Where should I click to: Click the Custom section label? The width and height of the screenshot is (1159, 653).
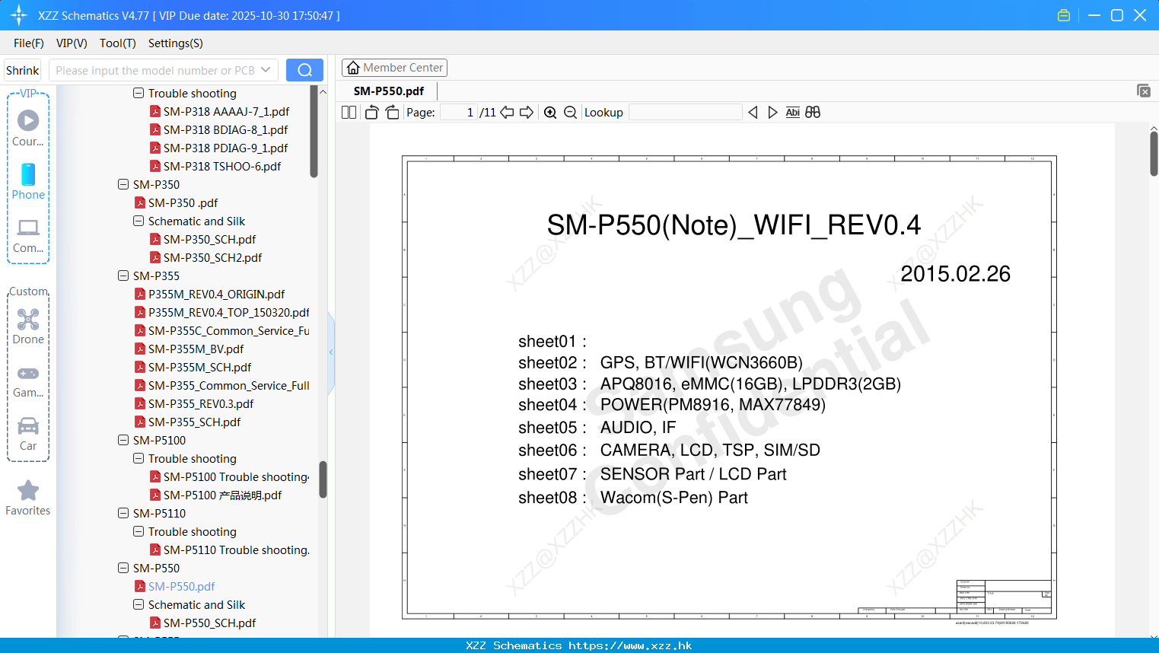coord(28,291)
